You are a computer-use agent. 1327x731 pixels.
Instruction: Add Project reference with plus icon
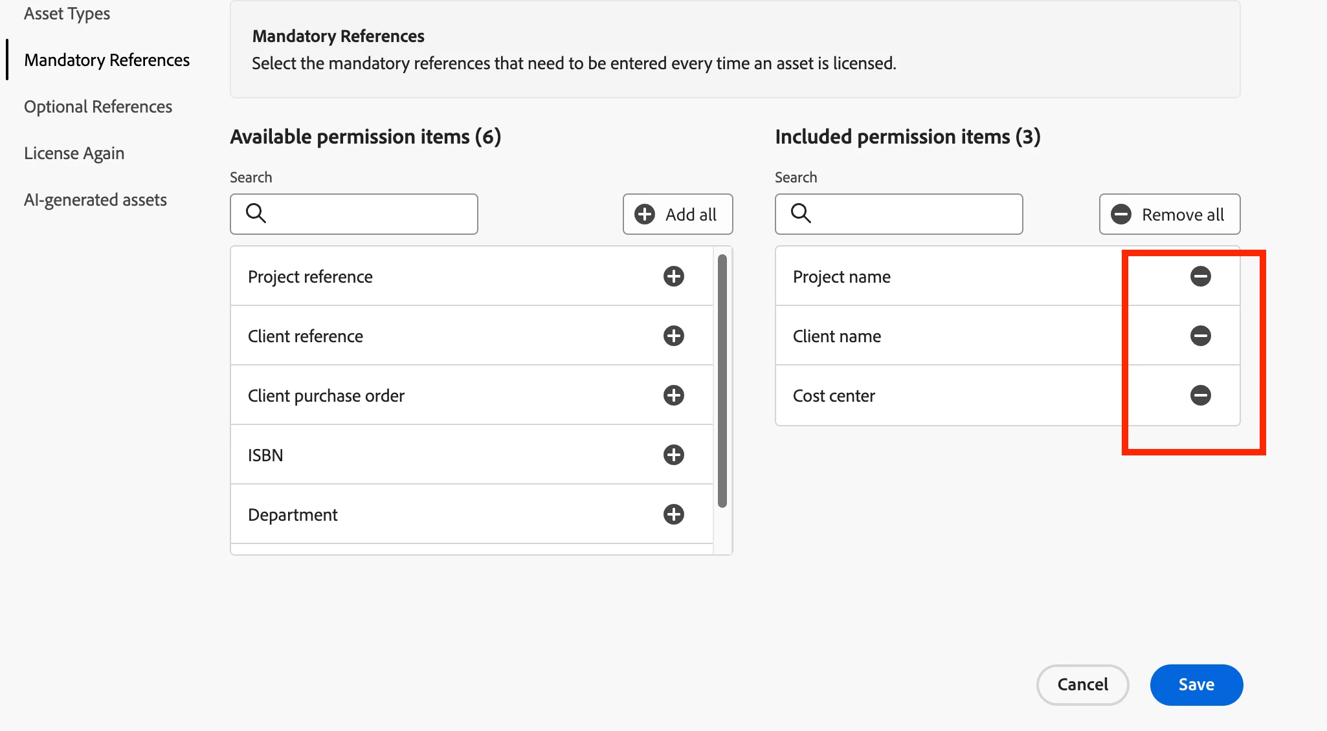(673, 276)
